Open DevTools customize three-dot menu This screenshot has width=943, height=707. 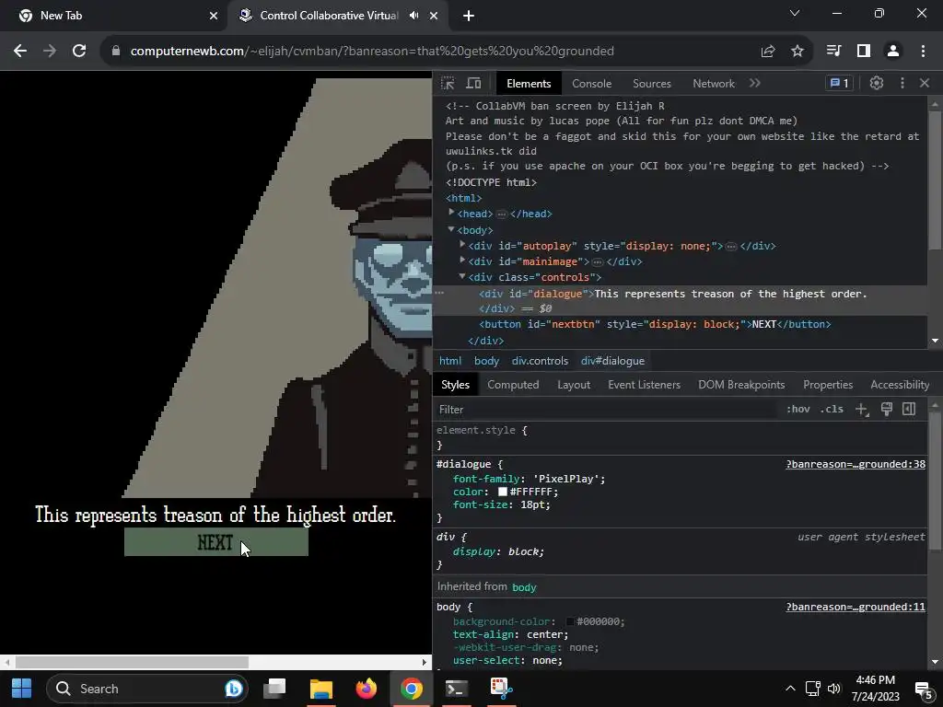pos(902,84)
